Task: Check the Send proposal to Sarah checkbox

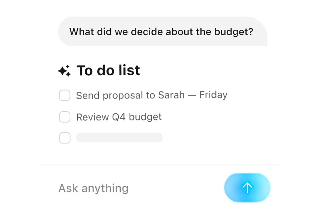Action: (x=65, y=95)
